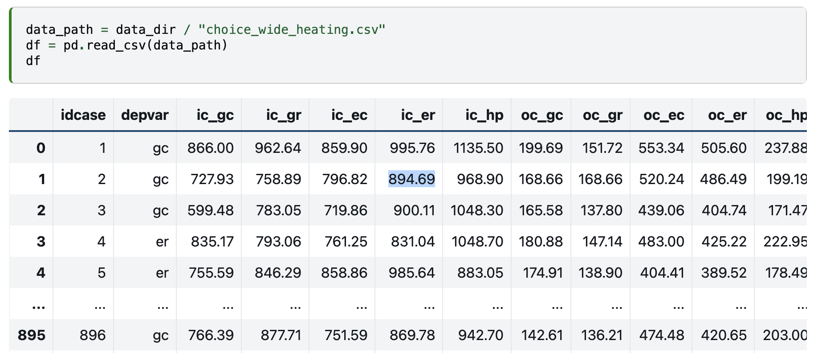
Task: Click the oc_ec column header
Action: 663,115
